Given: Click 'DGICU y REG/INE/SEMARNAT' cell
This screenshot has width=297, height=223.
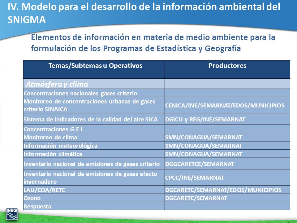Looking at the screenshot, I should click(227, 119).
